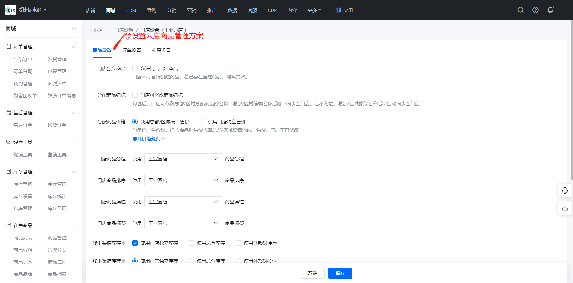
Task: Collapse the 售后管理 section chevron
Action: (x=74, y=113)
